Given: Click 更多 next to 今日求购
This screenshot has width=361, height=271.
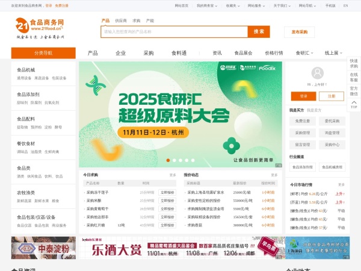Looking at the screenshot, I should point(173,175).
